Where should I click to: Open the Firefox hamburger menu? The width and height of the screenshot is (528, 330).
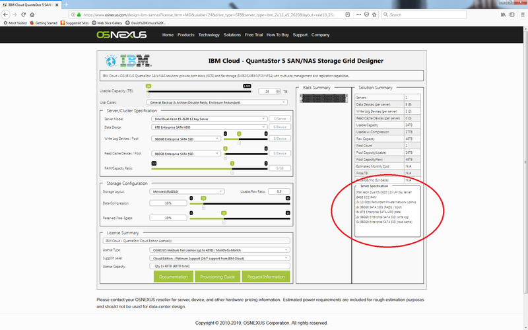pos(523,15)
